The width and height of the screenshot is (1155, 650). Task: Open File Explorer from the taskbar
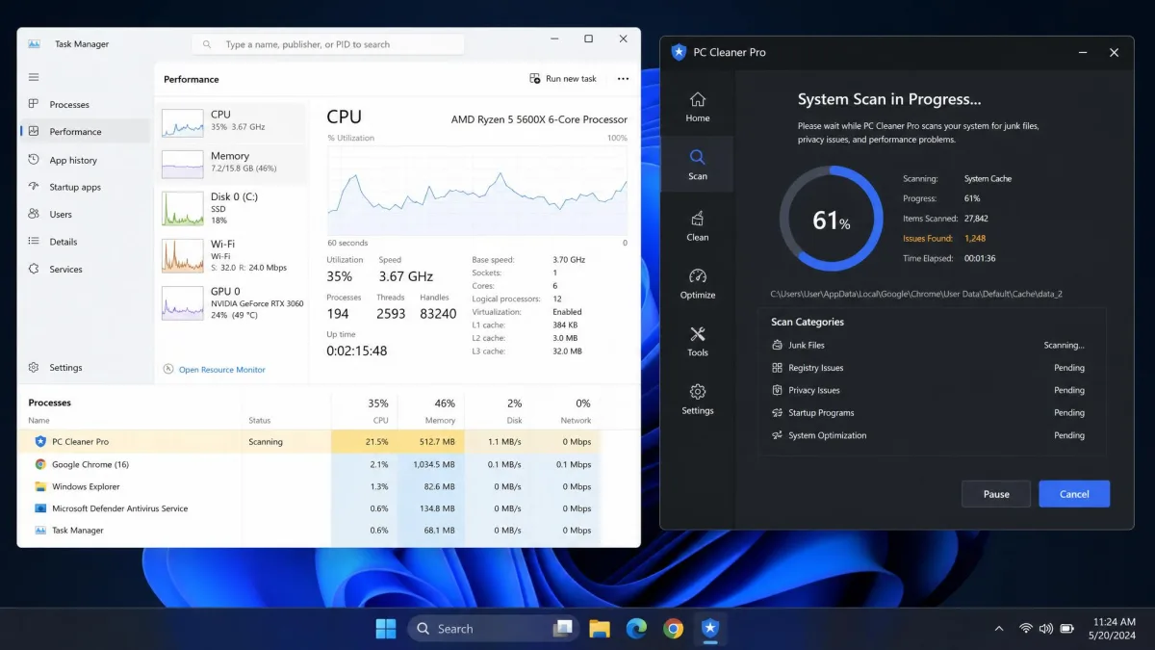pos(600,629)
